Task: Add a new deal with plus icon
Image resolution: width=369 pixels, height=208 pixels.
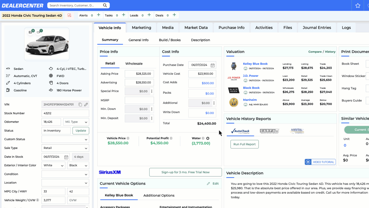Action: tap(174, 15)
